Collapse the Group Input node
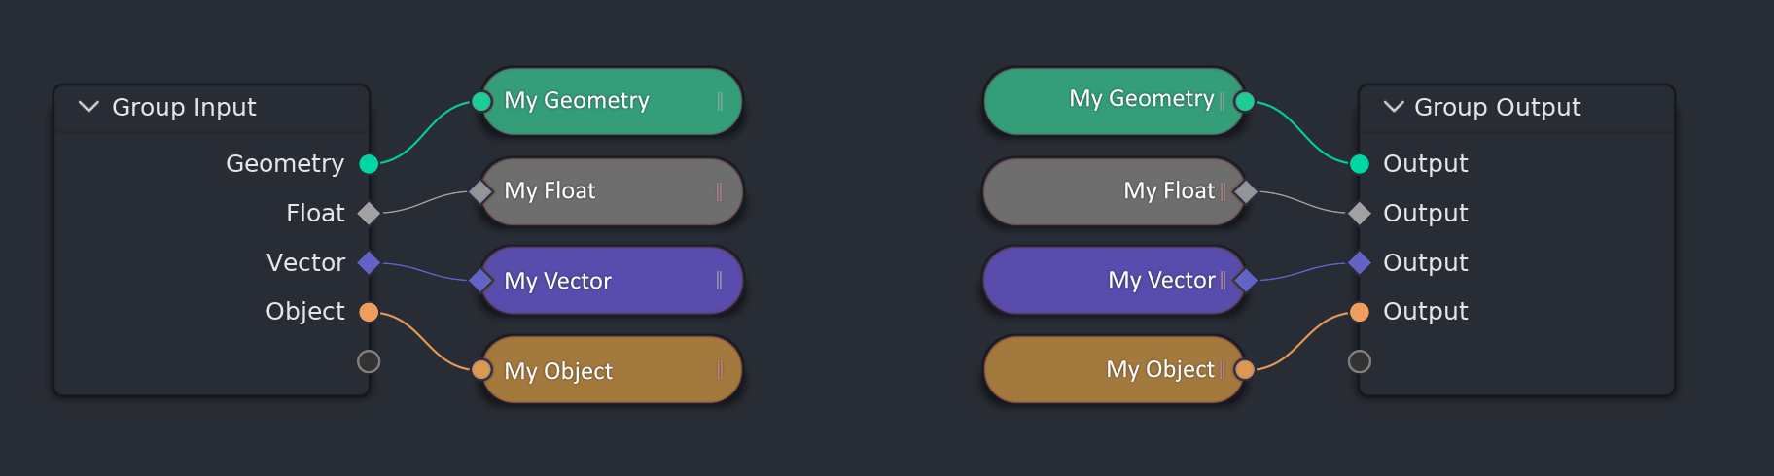The width and height of the screenshot is (1774, 476). pyautogui.click(x=89, y=106)
